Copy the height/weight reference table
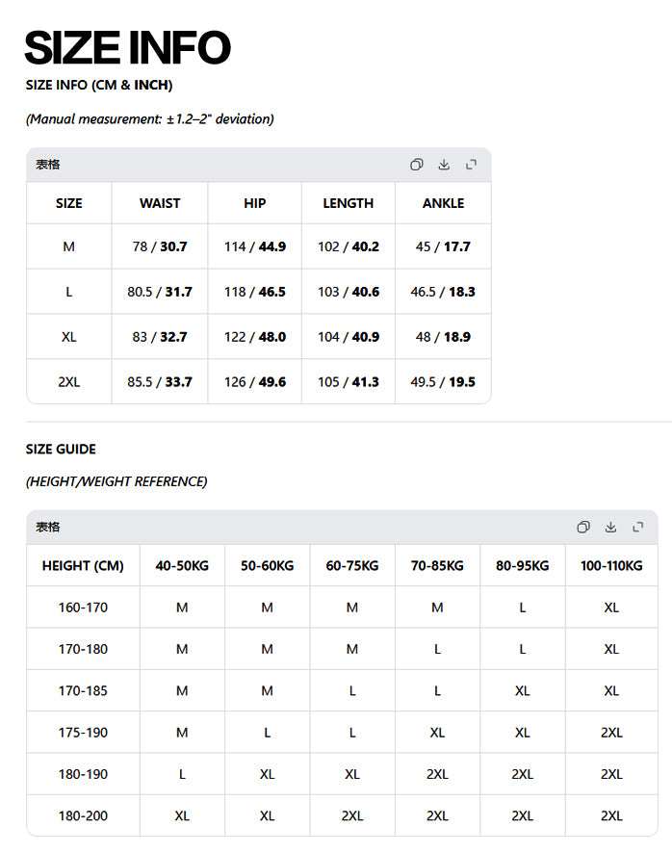672x853 pixels. pos(583,527)
